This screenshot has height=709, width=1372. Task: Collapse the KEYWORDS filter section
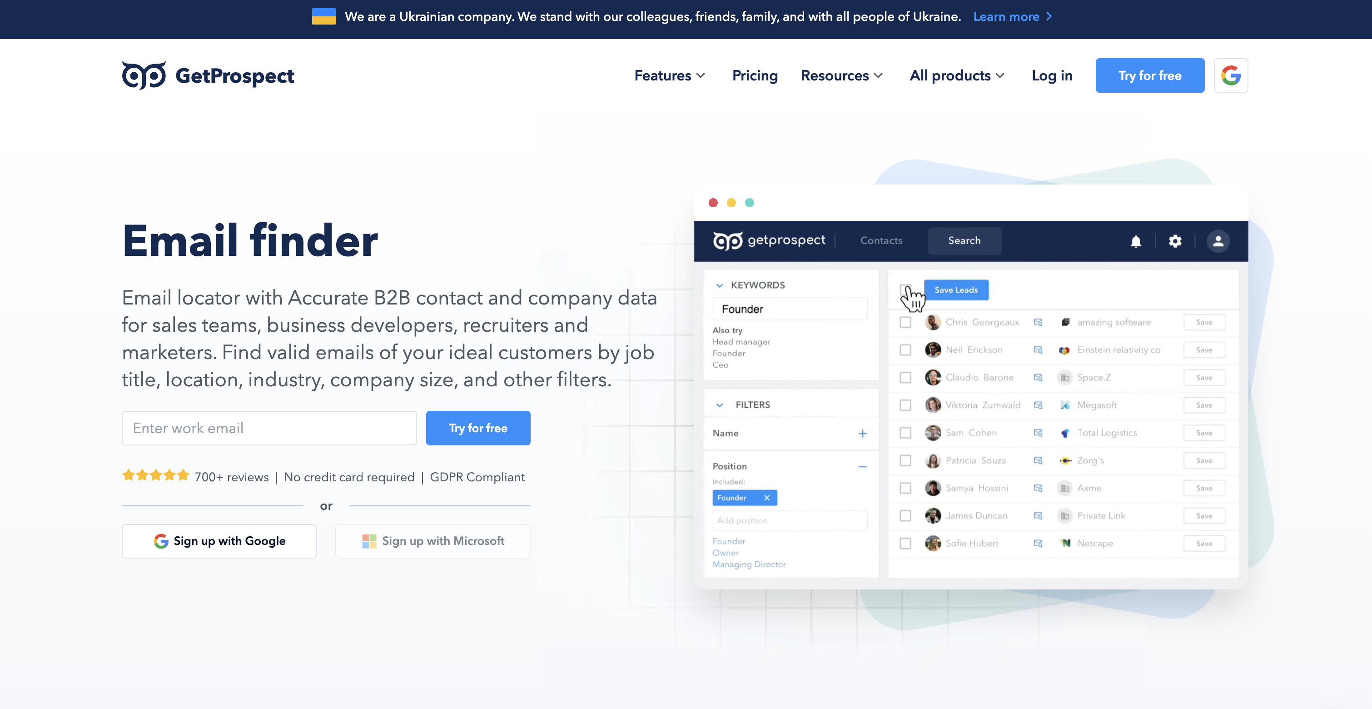pos(719,284)
